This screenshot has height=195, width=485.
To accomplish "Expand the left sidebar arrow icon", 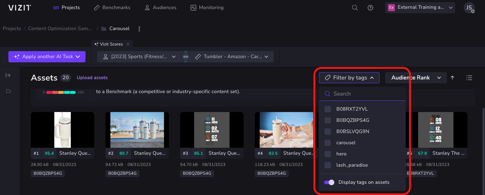I will pyautogui.click(x=8, y=75).
